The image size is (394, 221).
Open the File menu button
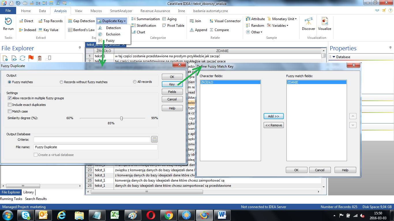click(x=8, y=11)
